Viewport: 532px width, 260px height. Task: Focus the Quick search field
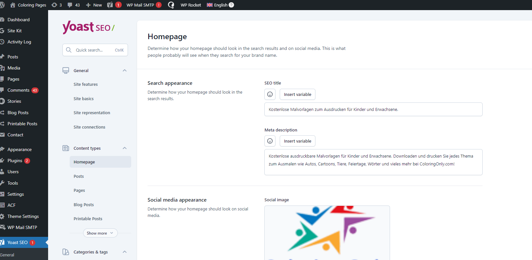(x=95, y=50)
